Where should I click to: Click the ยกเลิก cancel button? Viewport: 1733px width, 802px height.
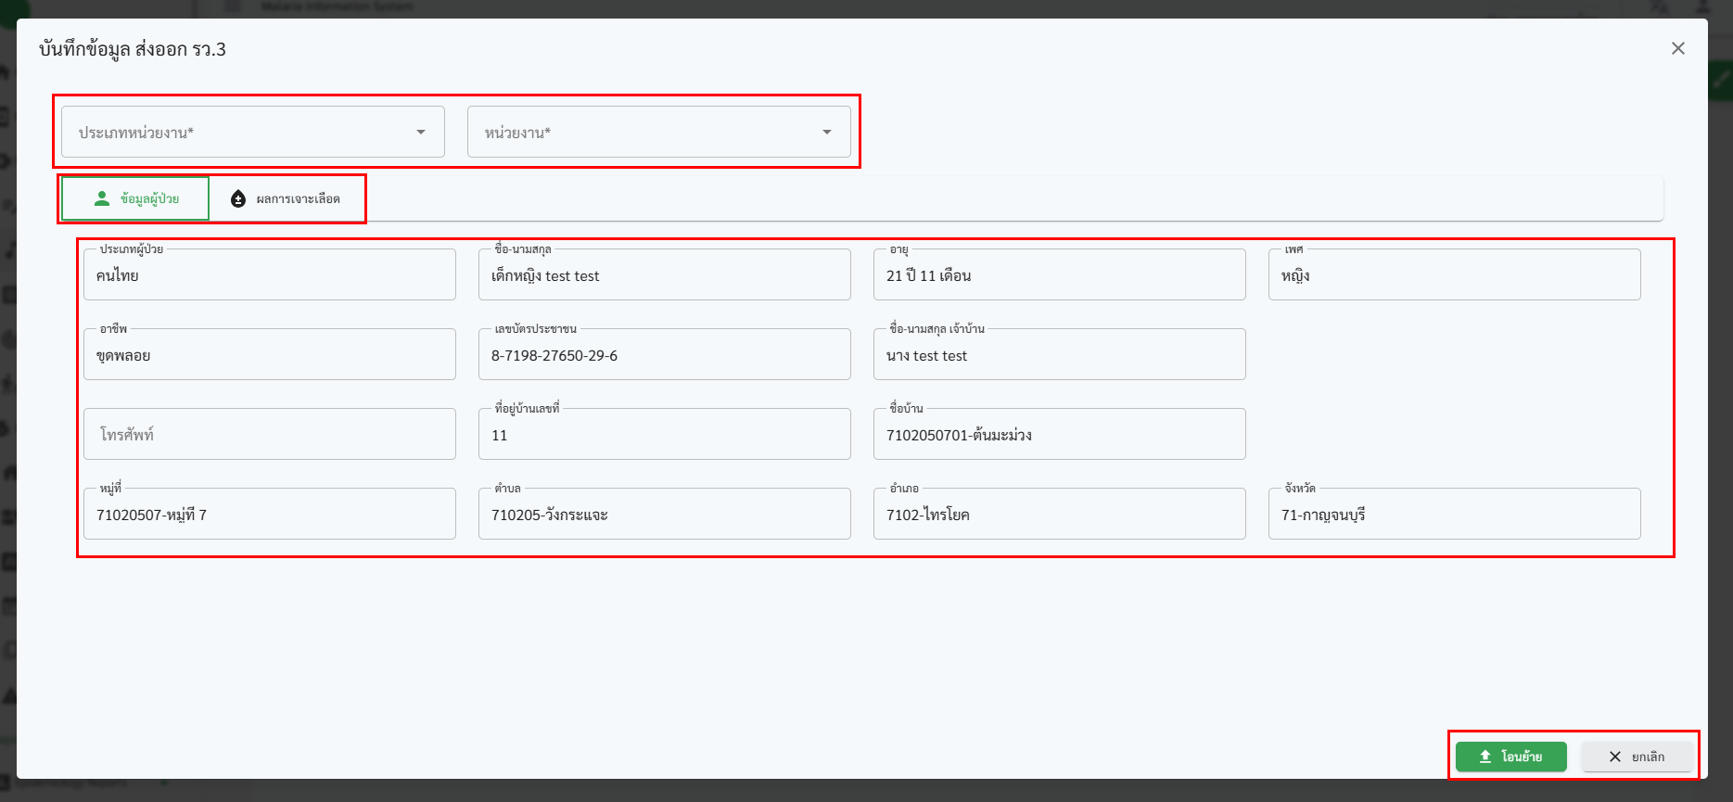tap(1637, 757)
